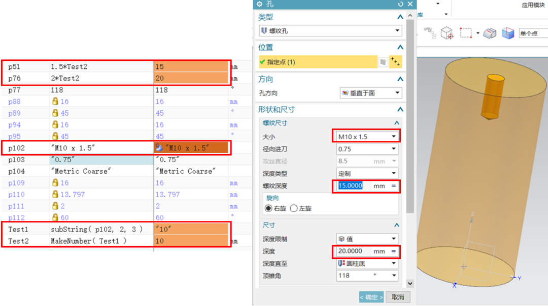The width and height of the screenshot is (548, 306).
Task: Click the lock icon in row p110
Action: click(55, 195)
